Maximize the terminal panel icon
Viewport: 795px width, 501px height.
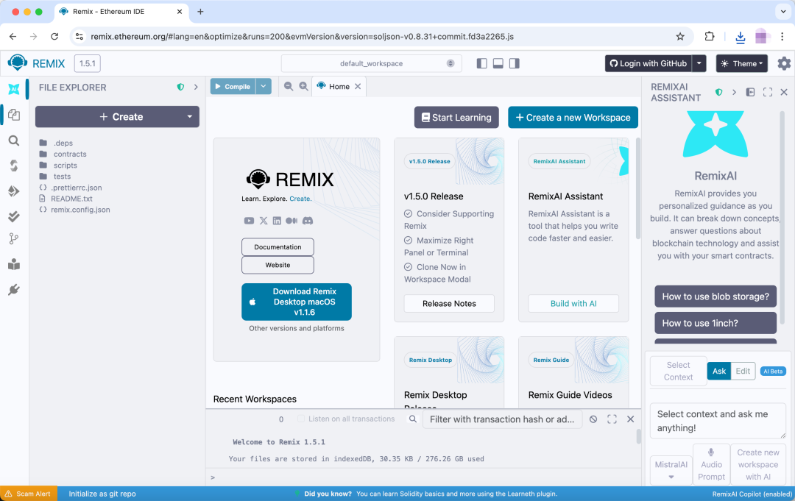pos(612,419)
